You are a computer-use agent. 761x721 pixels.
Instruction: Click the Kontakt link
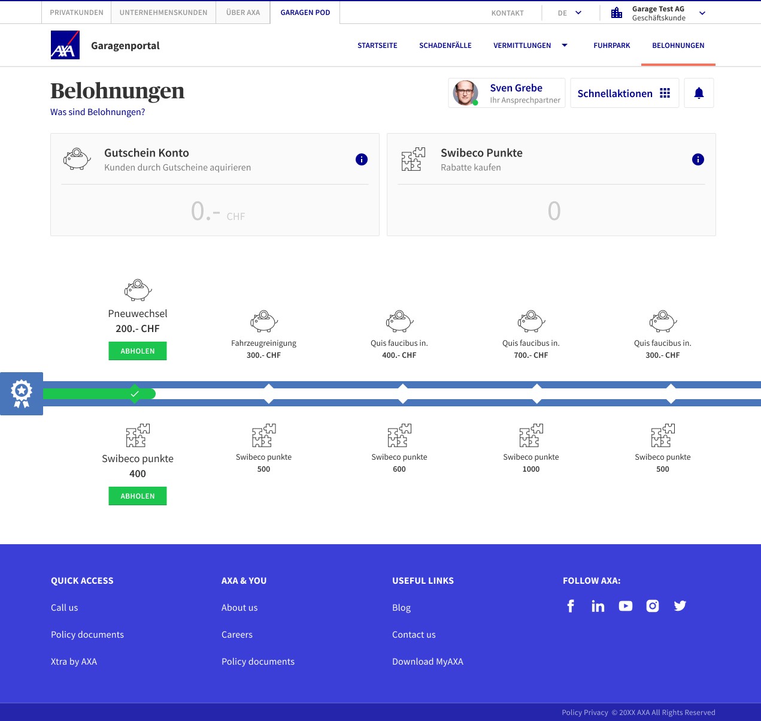(508, 13)
